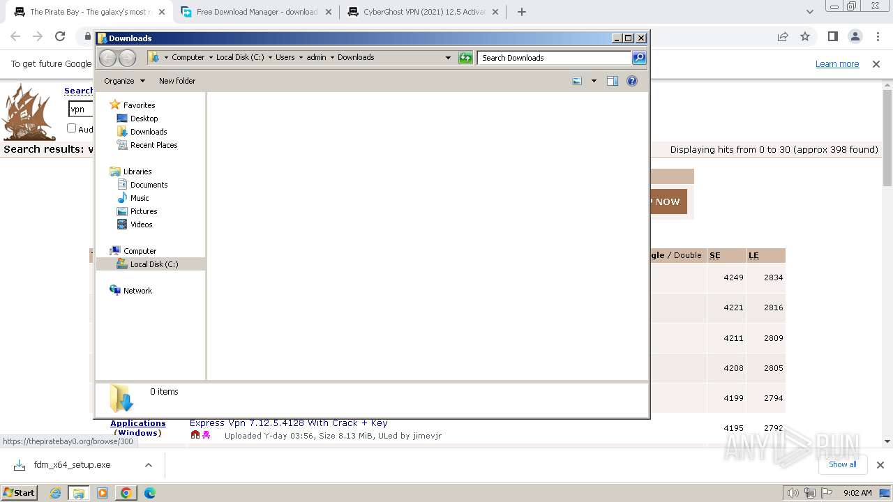Viewport: 893px width, 502px height.
Task: Reload the Chrome page
Action: tap(60, 36)
